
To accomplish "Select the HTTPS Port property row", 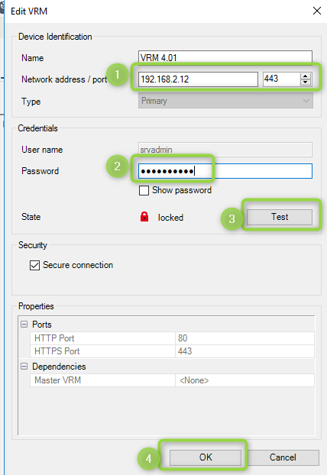I will (172, 351).
